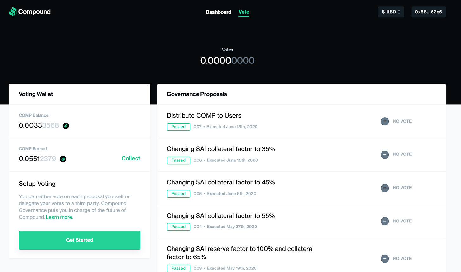Image resolution: width=461 pixels, height=272 pixels.
Task: Click the COMP token icon beside COMP Balance
Action: 66,126
